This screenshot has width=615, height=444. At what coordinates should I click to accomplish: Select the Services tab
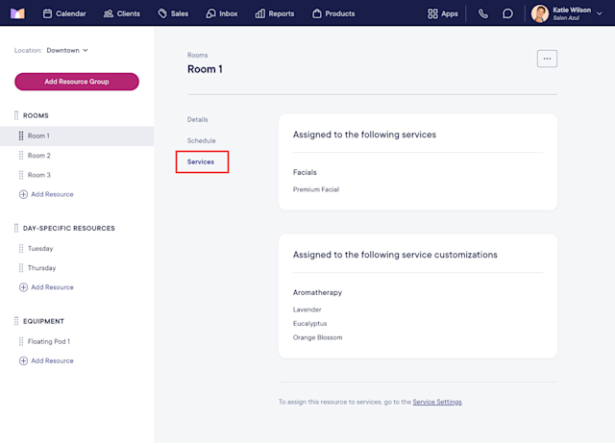pyautogui.click(x=201, y=161)
